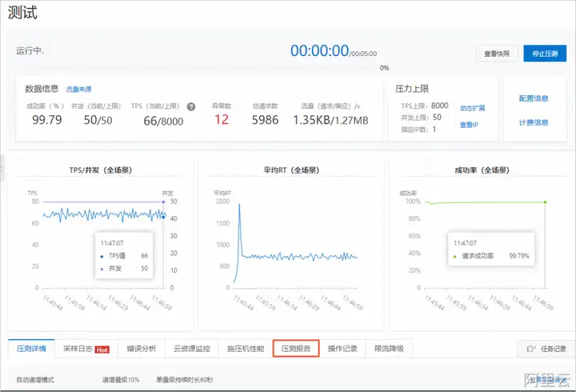
Task: Click the 自动递增模式 label
Action: 35,380
